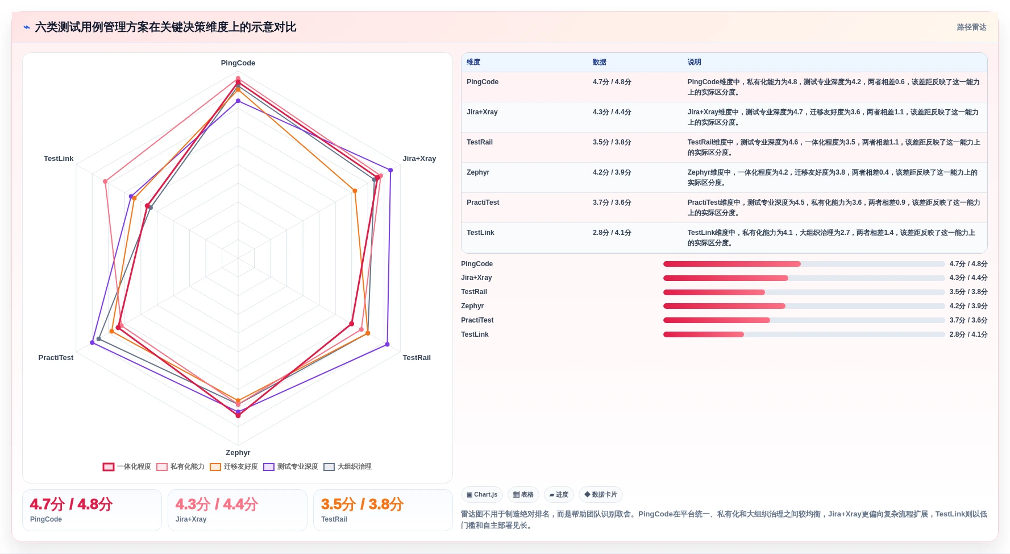Click the PingCode radar axis label
The height and width of the screenshot is (554, 1010).
[x=238, y=63]
